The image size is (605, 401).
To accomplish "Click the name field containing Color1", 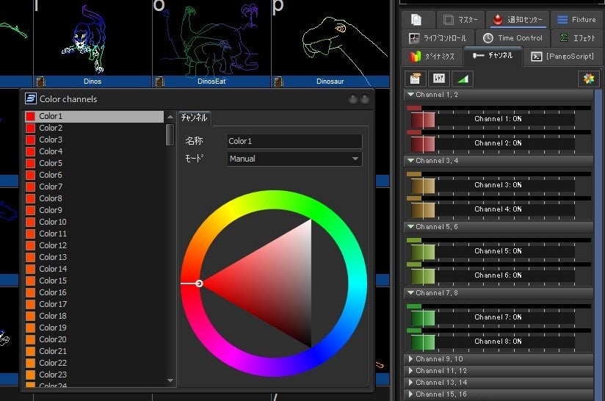I will click(x=294, y=141).
